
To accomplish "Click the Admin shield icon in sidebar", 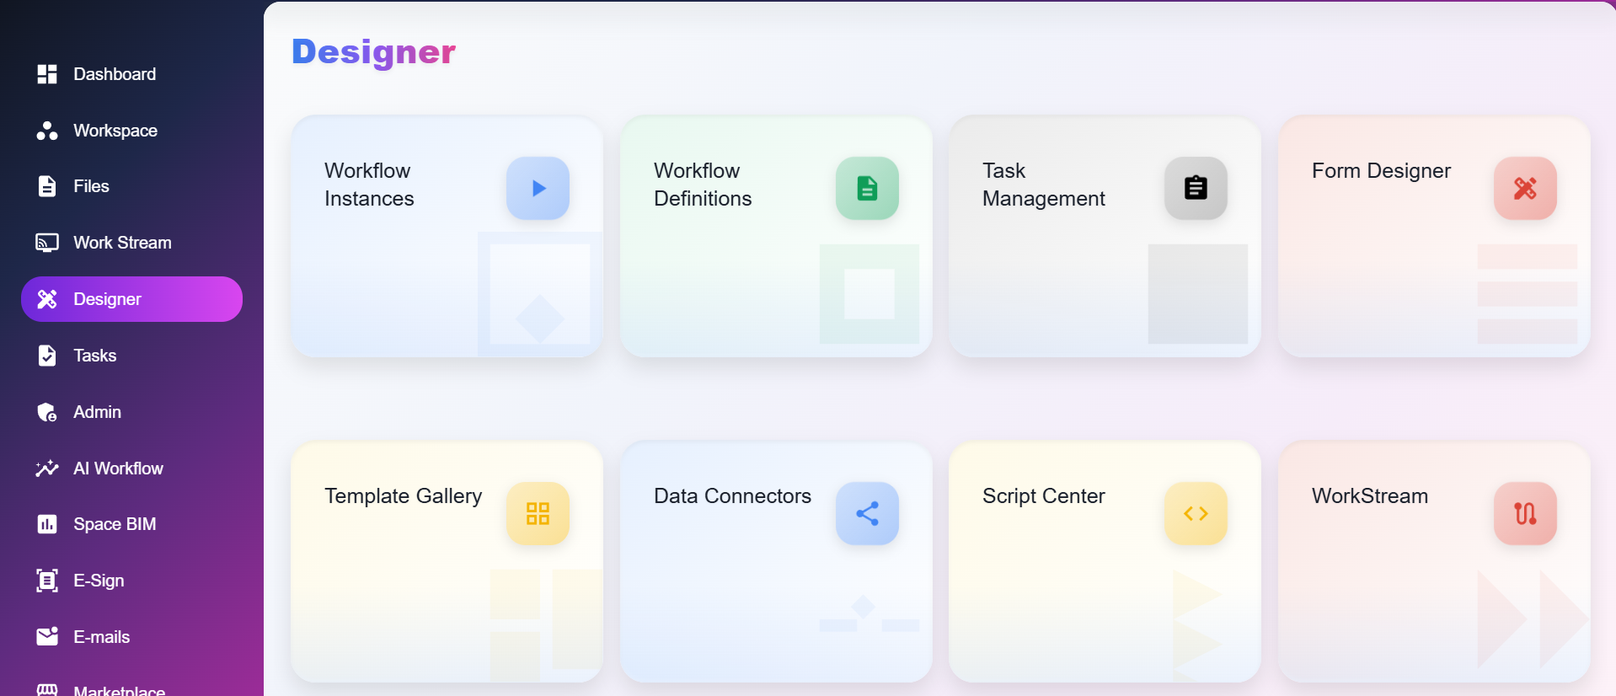I will [x=47, y=412].
